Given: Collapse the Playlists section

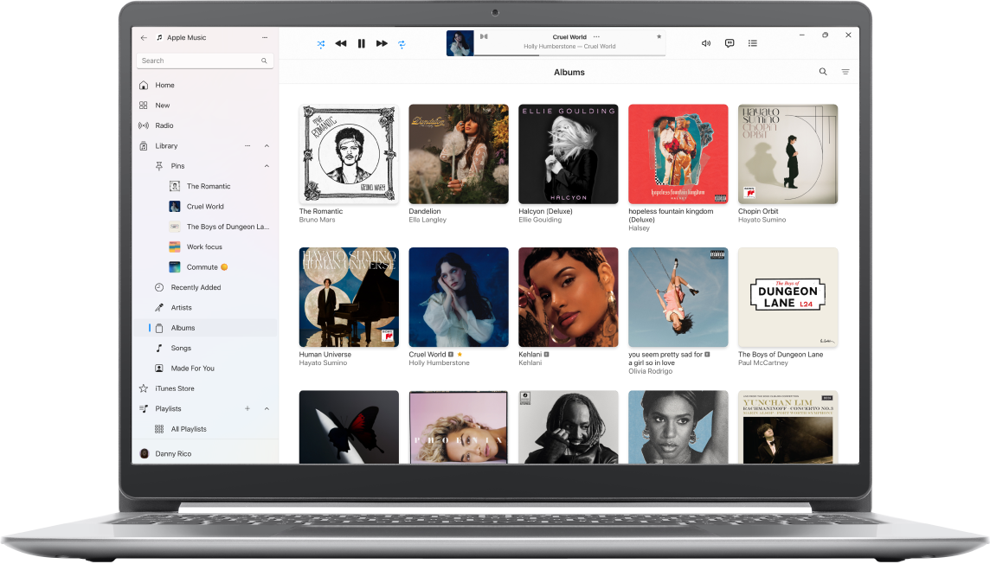Looking at the screenshot, I should pos(267,408).
